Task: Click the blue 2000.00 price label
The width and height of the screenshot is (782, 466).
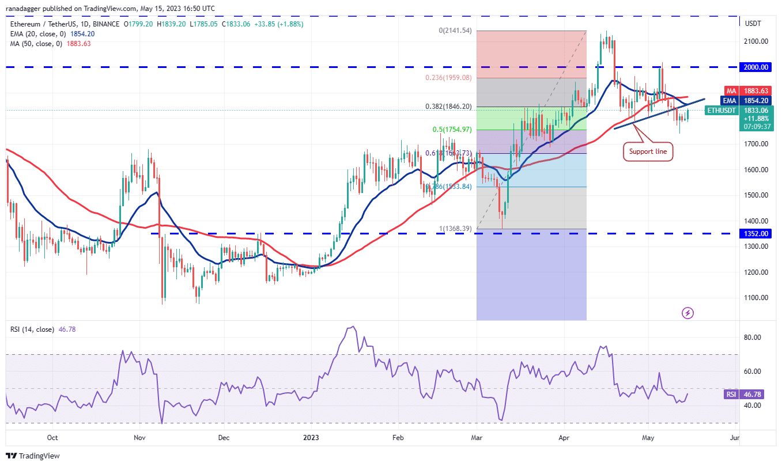Action: click(x=757, y=67)
